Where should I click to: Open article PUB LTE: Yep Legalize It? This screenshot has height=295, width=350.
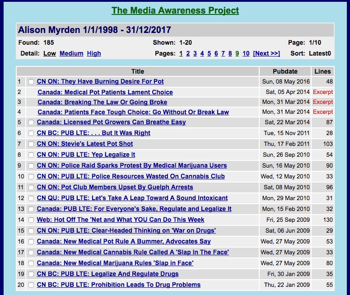(x=86, y=155)
